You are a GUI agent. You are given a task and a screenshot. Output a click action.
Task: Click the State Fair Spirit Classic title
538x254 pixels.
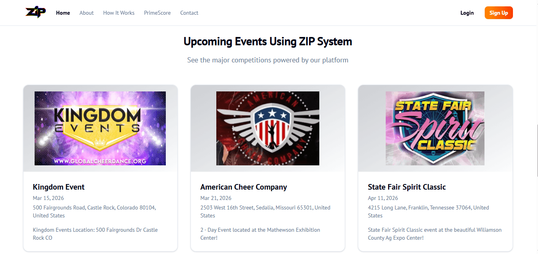[407, 187]
